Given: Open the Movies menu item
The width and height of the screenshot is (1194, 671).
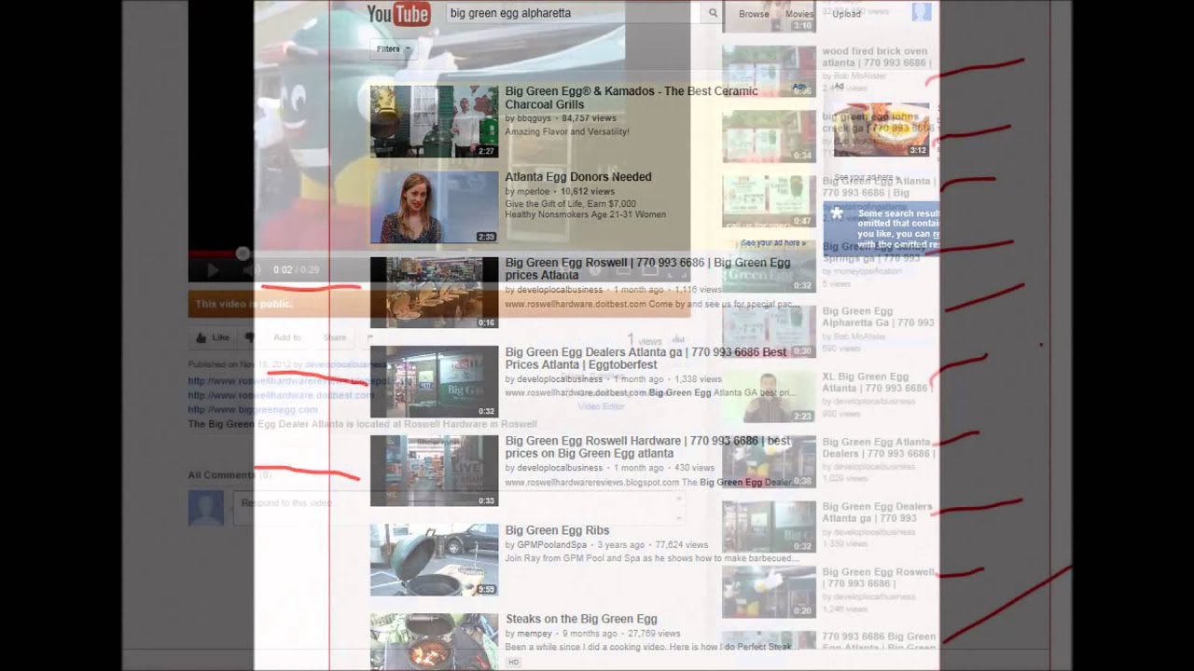Looking at the screenshot, I should [799, 14].
